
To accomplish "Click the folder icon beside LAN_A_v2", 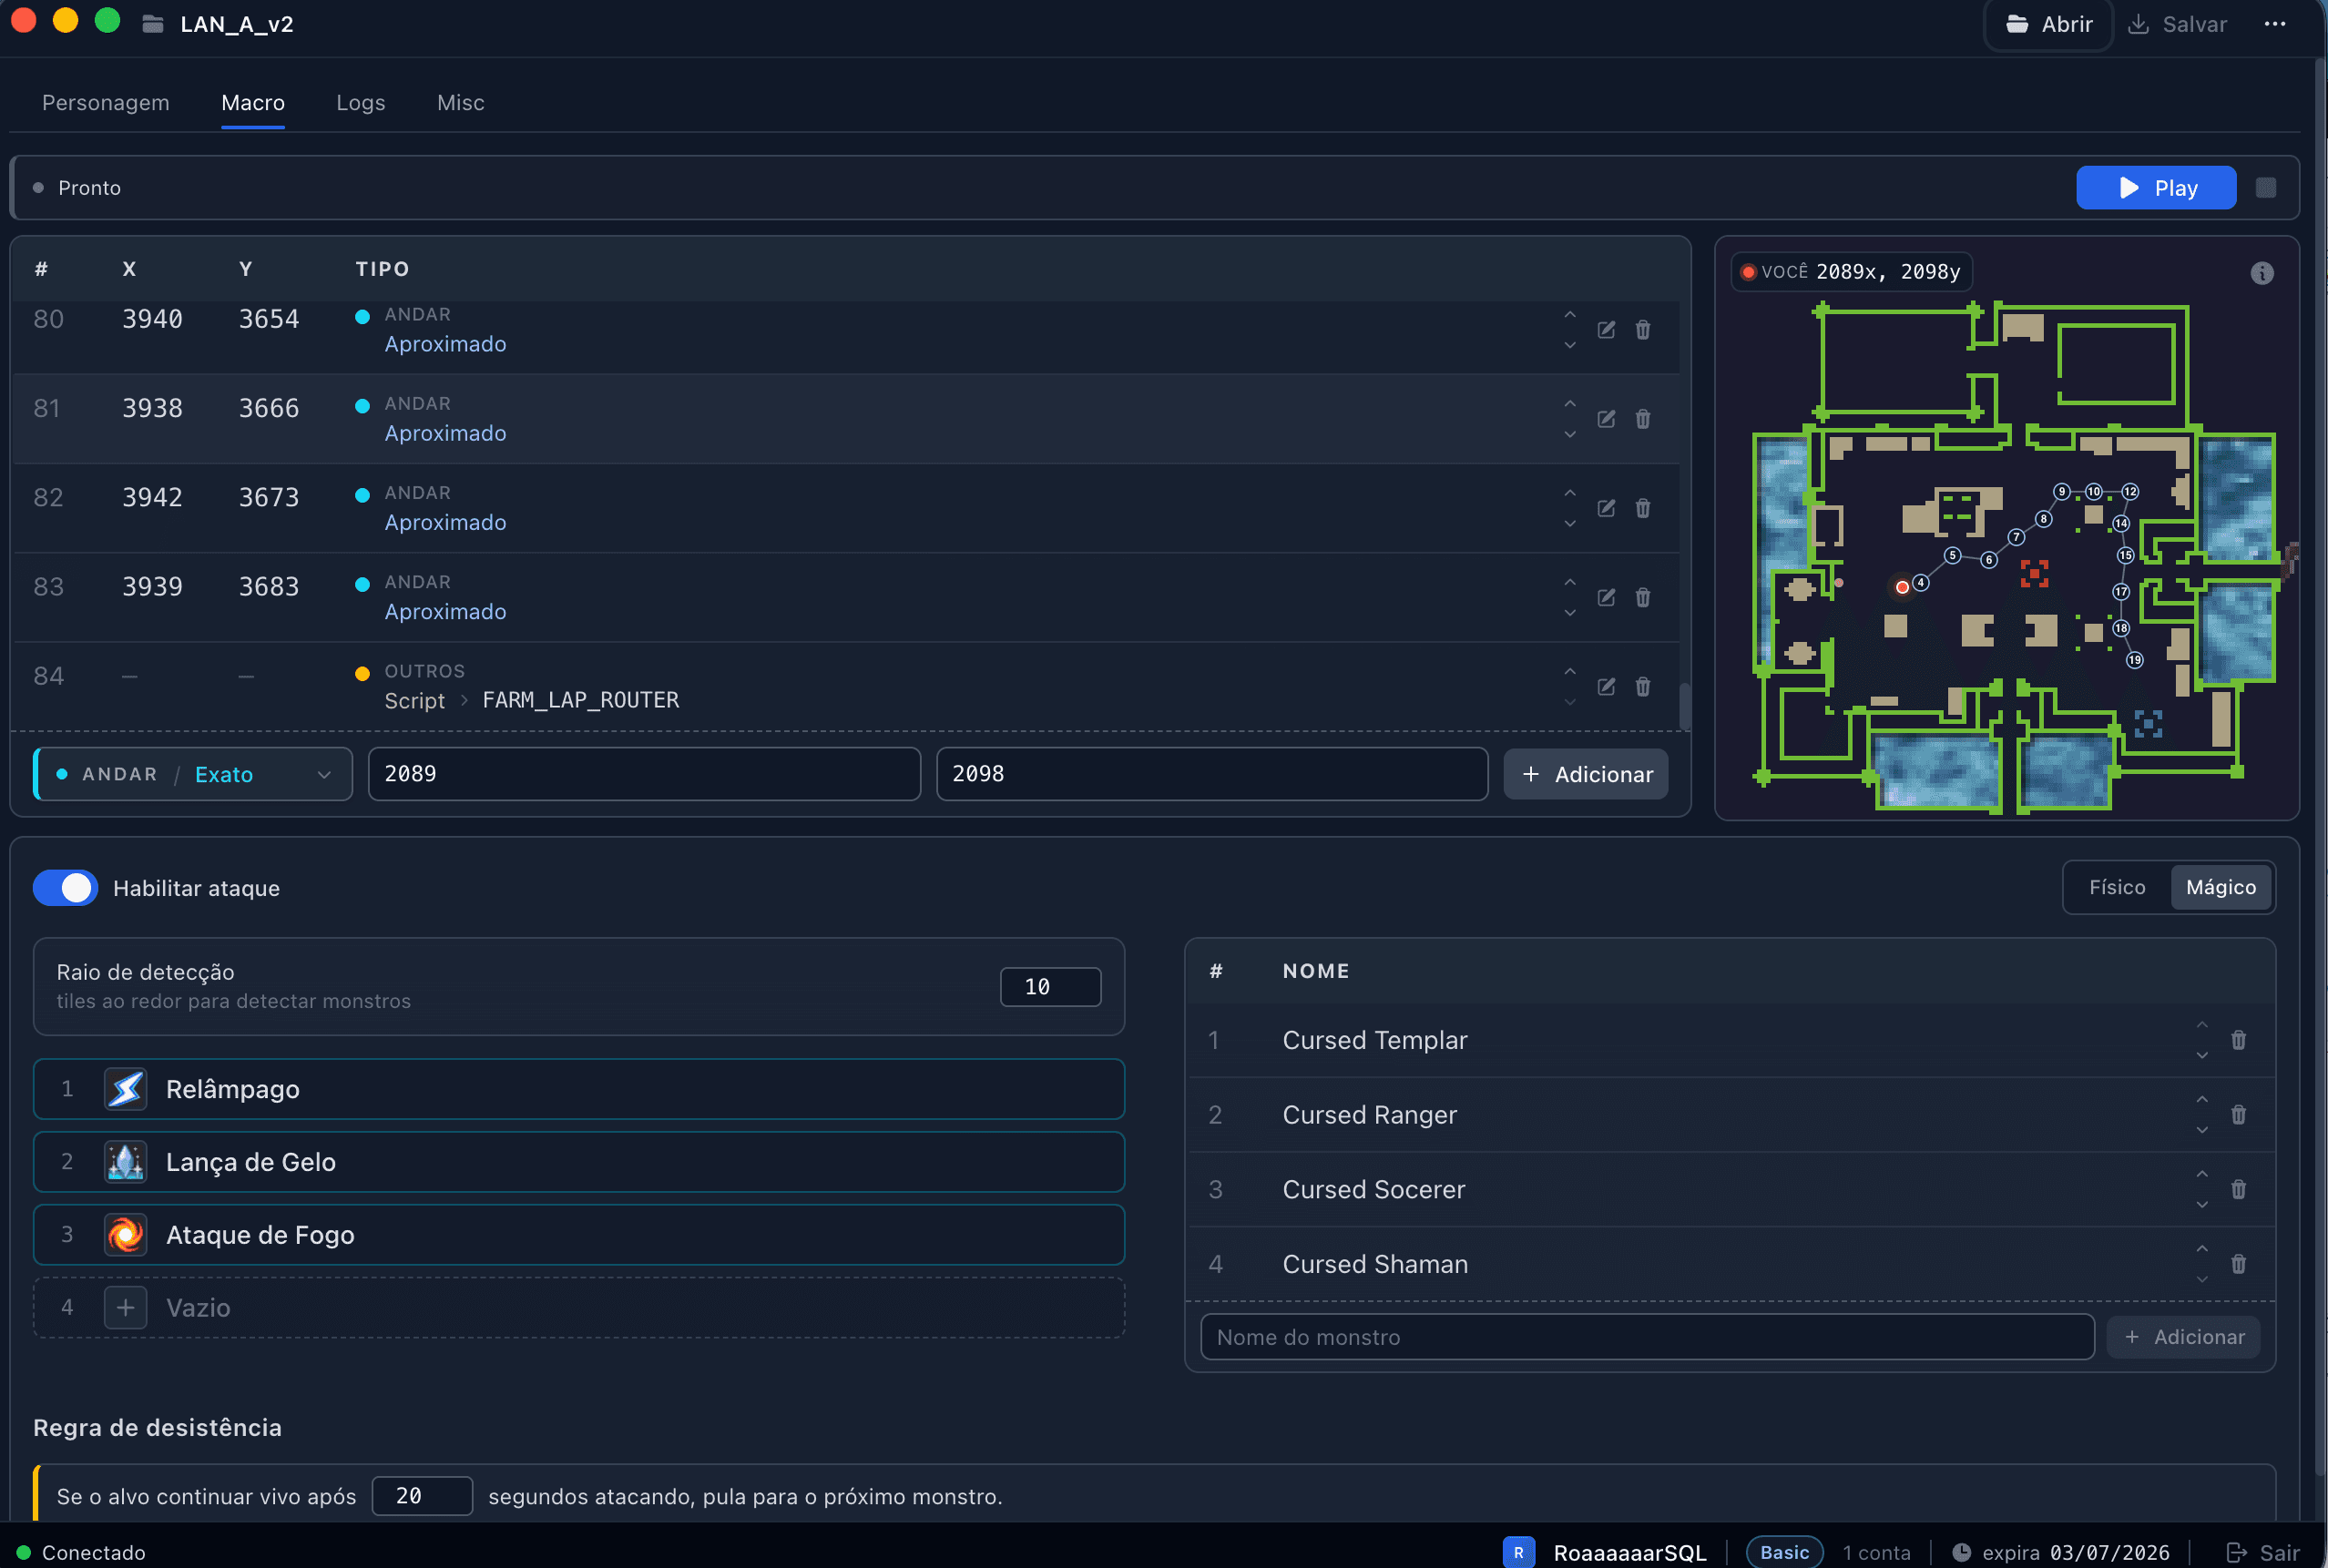I will tap(153, 24).
